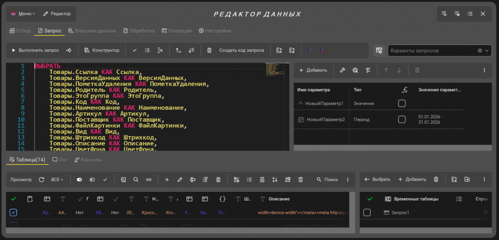Check the expression checkbox for НовыйПараметр1
This screenshot has width=499, height=240.
tap(402, 103)
